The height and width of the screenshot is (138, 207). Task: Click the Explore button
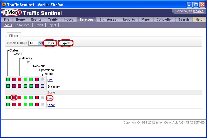tap(65, 43)
